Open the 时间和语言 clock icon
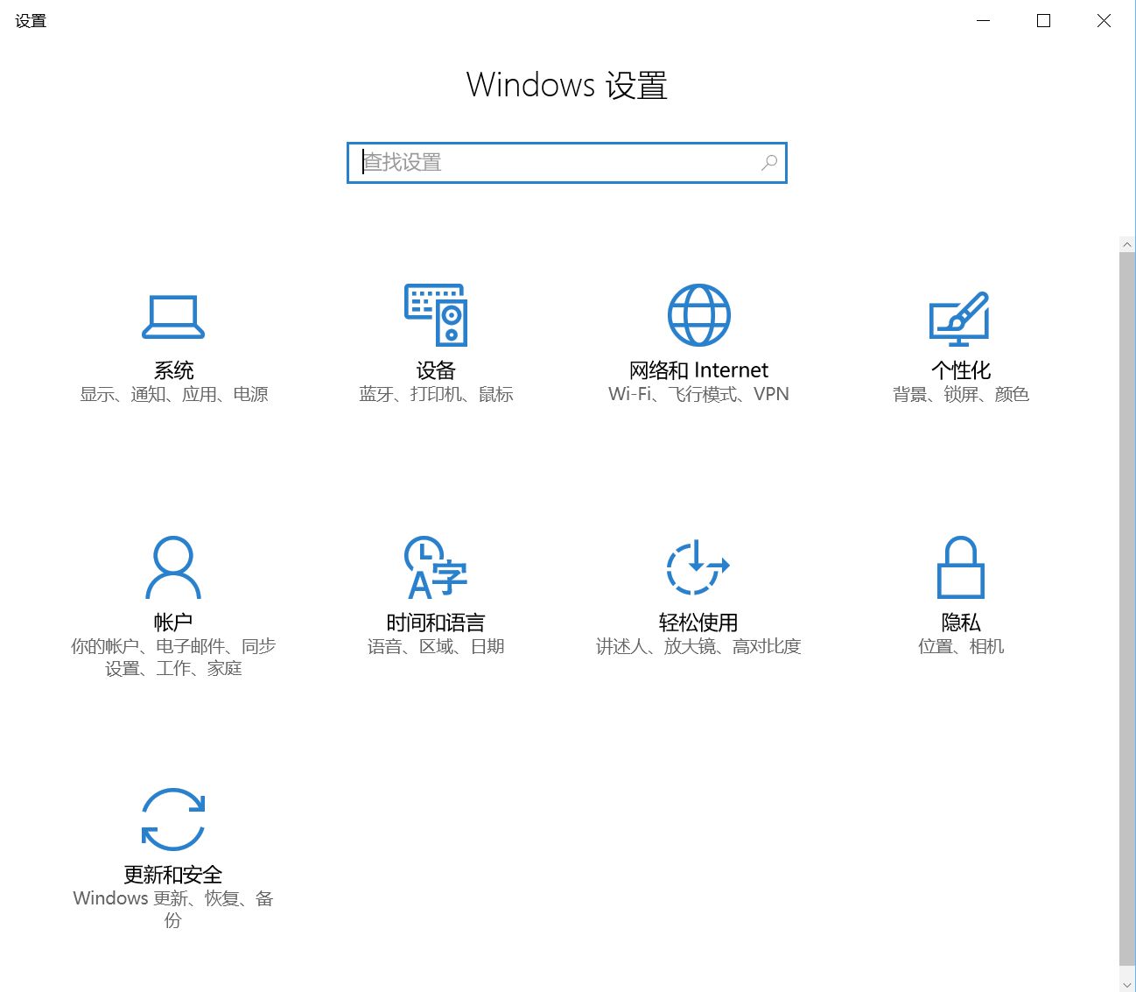Screen dimensions: 1136x992 coord(436,567)
